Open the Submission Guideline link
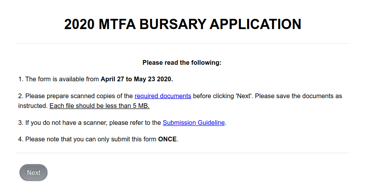 click(194, 123)
